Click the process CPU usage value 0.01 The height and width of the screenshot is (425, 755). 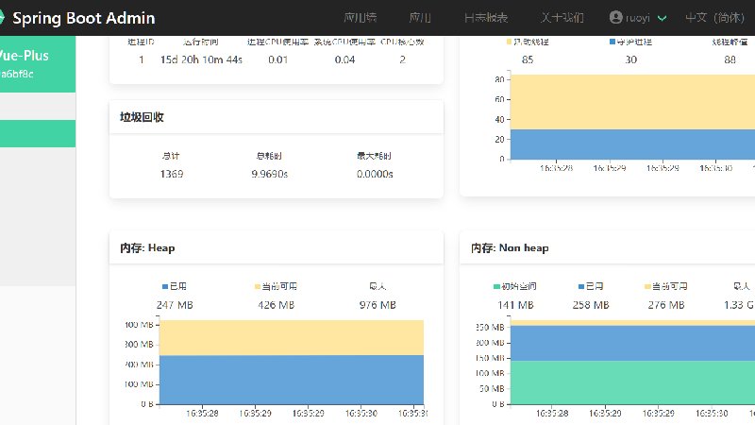(277, 59)
